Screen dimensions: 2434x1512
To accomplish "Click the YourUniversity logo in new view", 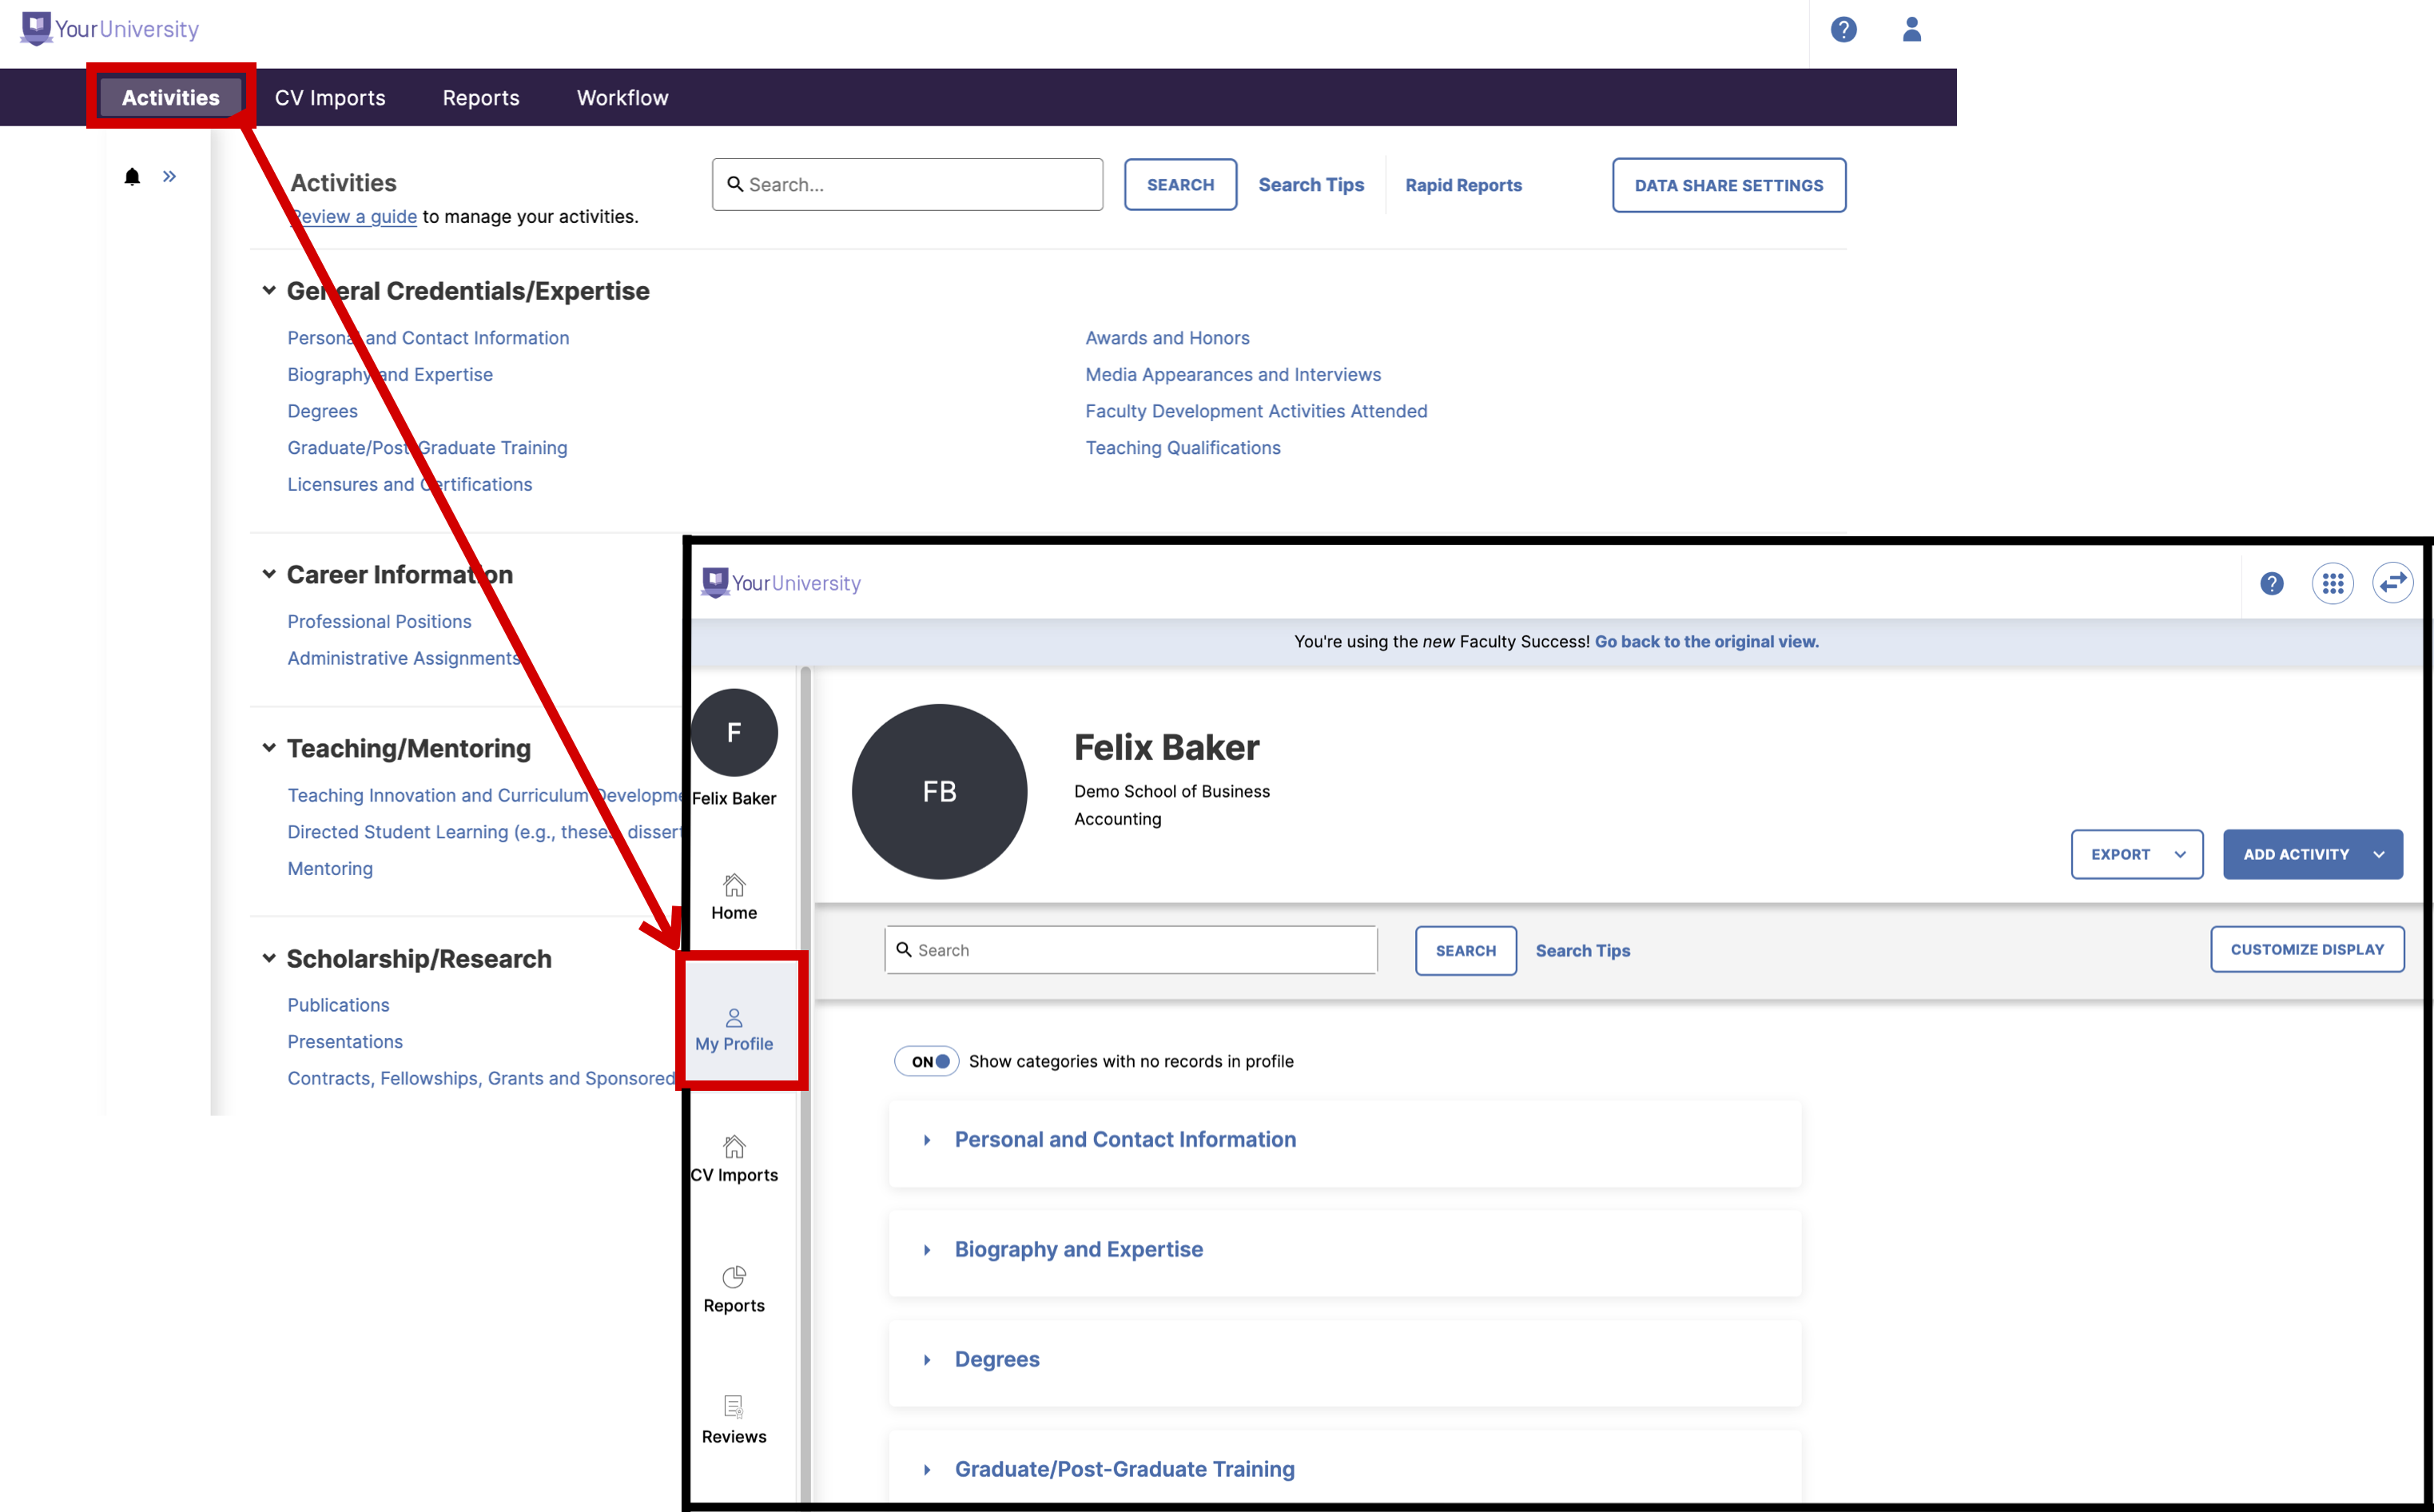I will pyautogui.click(x=782, y=583).
